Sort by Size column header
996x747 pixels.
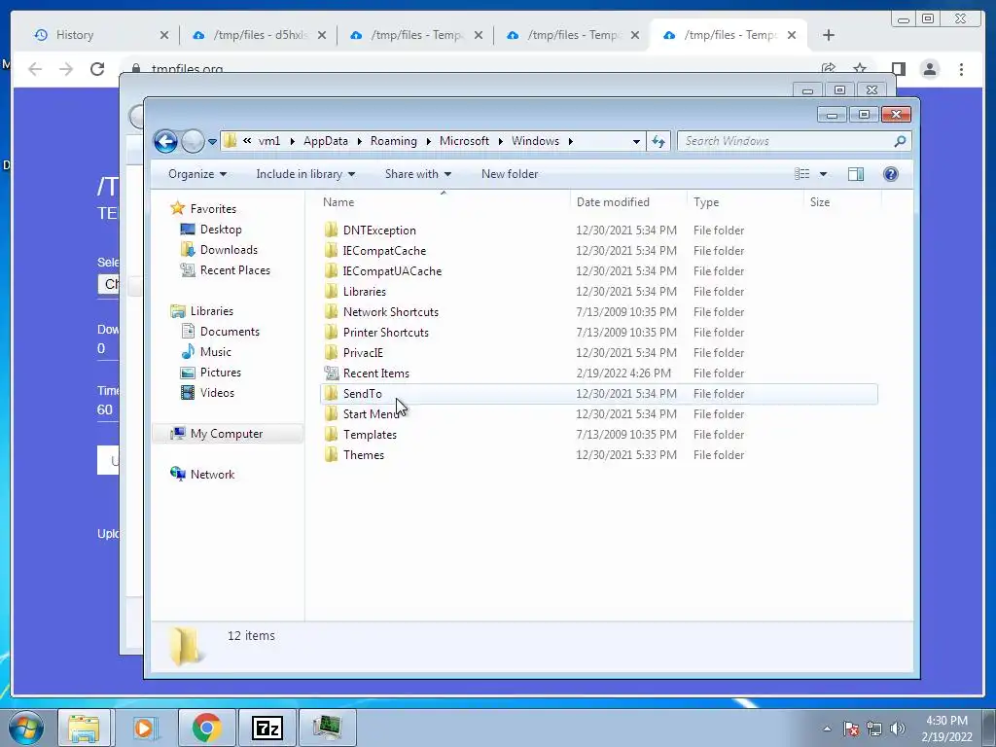tap(819, 202)
